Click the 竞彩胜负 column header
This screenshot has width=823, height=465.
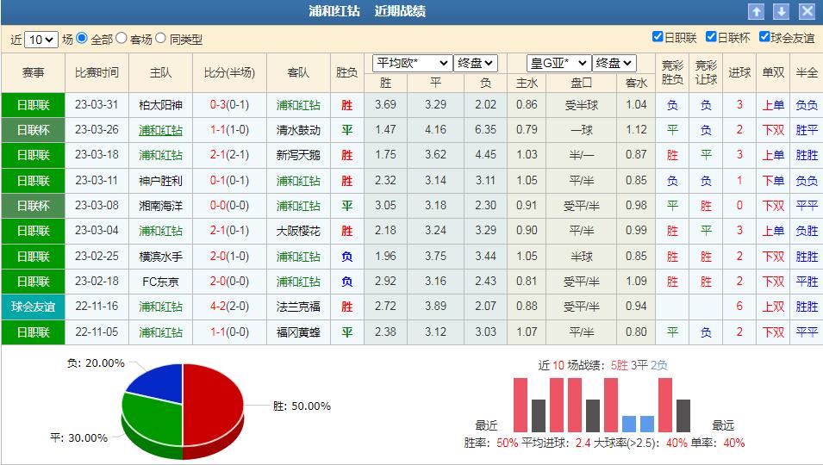tap(672, 73)
